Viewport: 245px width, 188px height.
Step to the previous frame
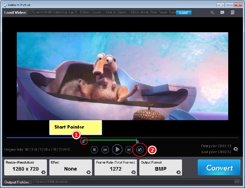coord(105,150)
